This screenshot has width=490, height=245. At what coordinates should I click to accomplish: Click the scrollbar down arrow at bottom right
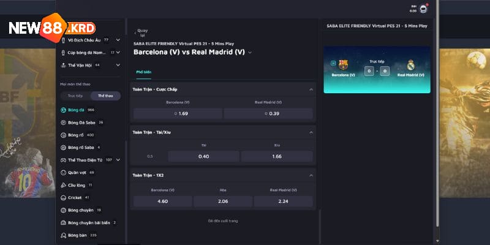[x=437, y=241]
